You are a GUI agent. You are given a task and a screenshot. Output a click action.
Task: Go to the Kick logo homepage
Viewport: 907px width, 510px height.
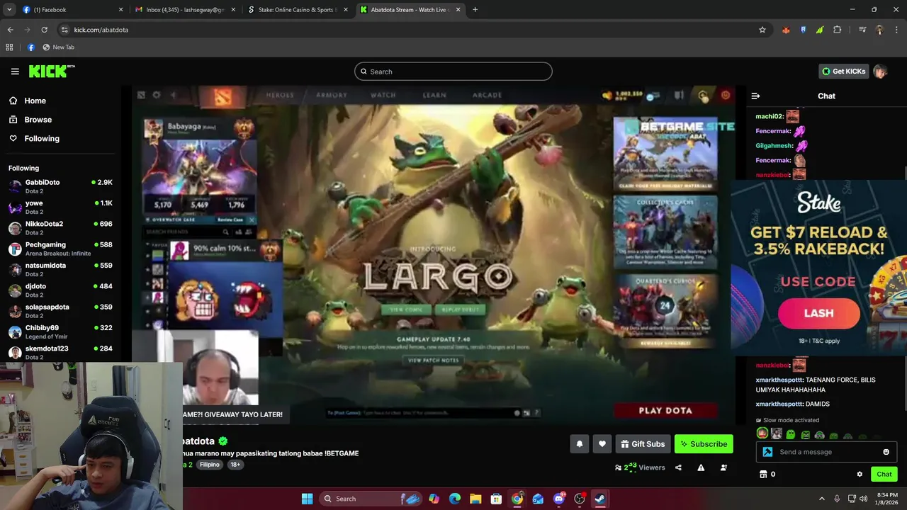[51, 71]
